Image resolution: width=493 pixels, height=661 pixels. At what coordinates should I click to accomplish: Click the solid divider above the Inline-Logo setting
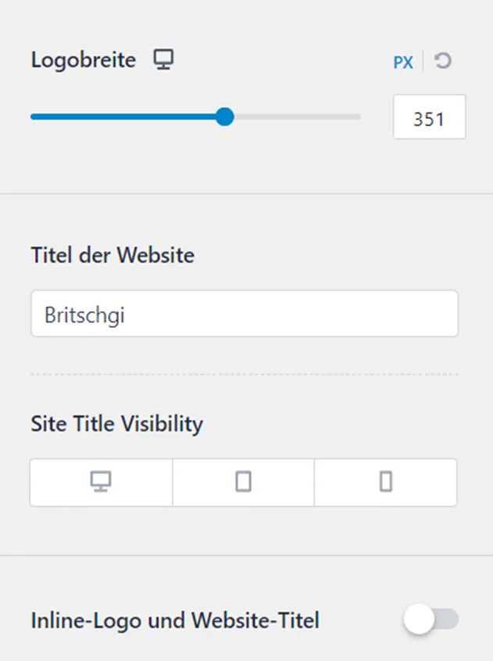pyautogui.click(x=246, y=555)
